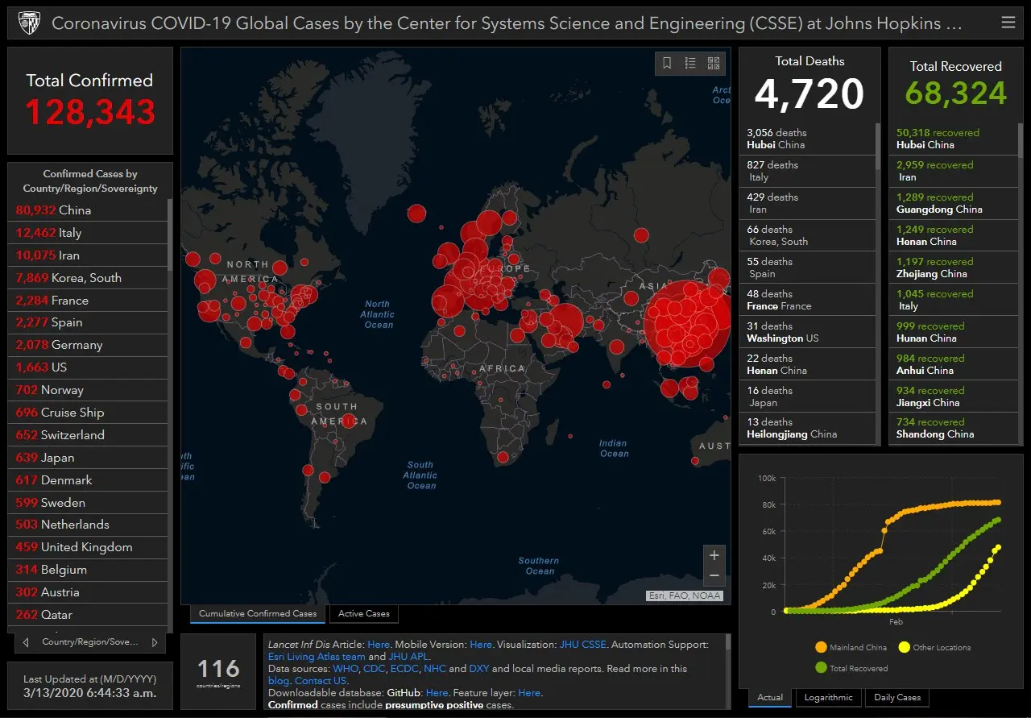Open the map bookmarks panel

(667, 63)
